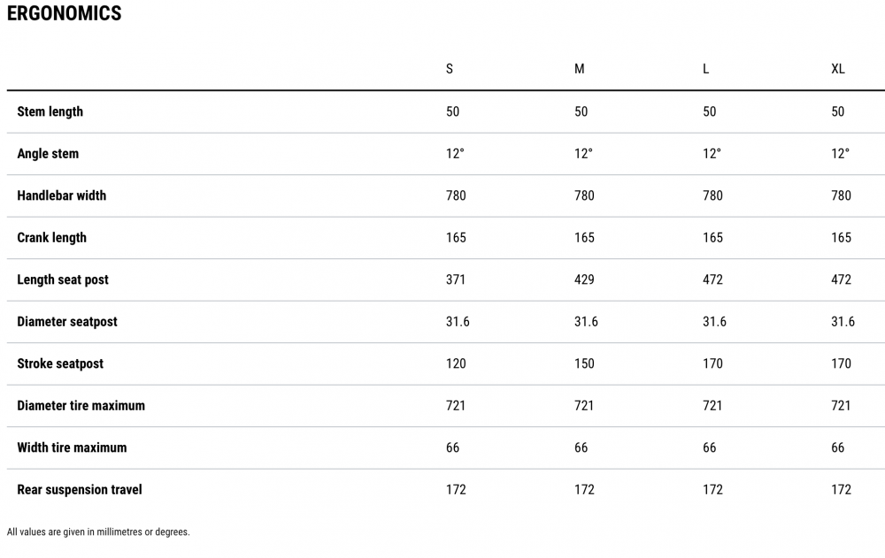Viewport: 885px width, 558px height.
Task: Click the Width tire maximum label
Action: [72, 448]
